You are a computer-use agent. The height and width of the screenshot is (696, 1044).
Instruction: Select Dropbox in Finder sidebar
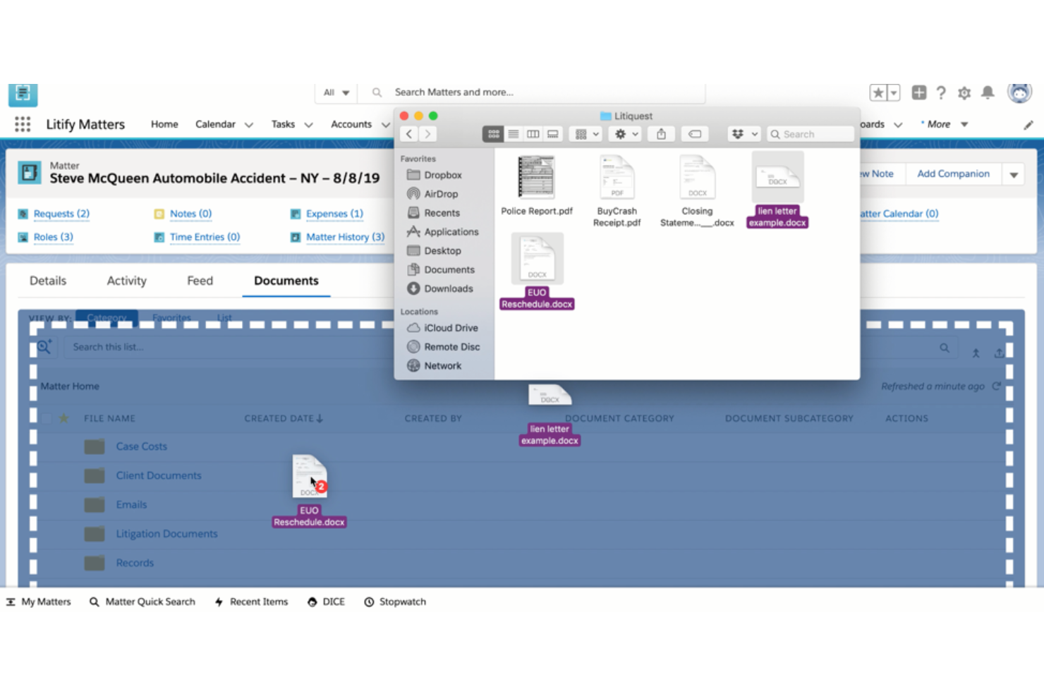[x=435, y=175]
